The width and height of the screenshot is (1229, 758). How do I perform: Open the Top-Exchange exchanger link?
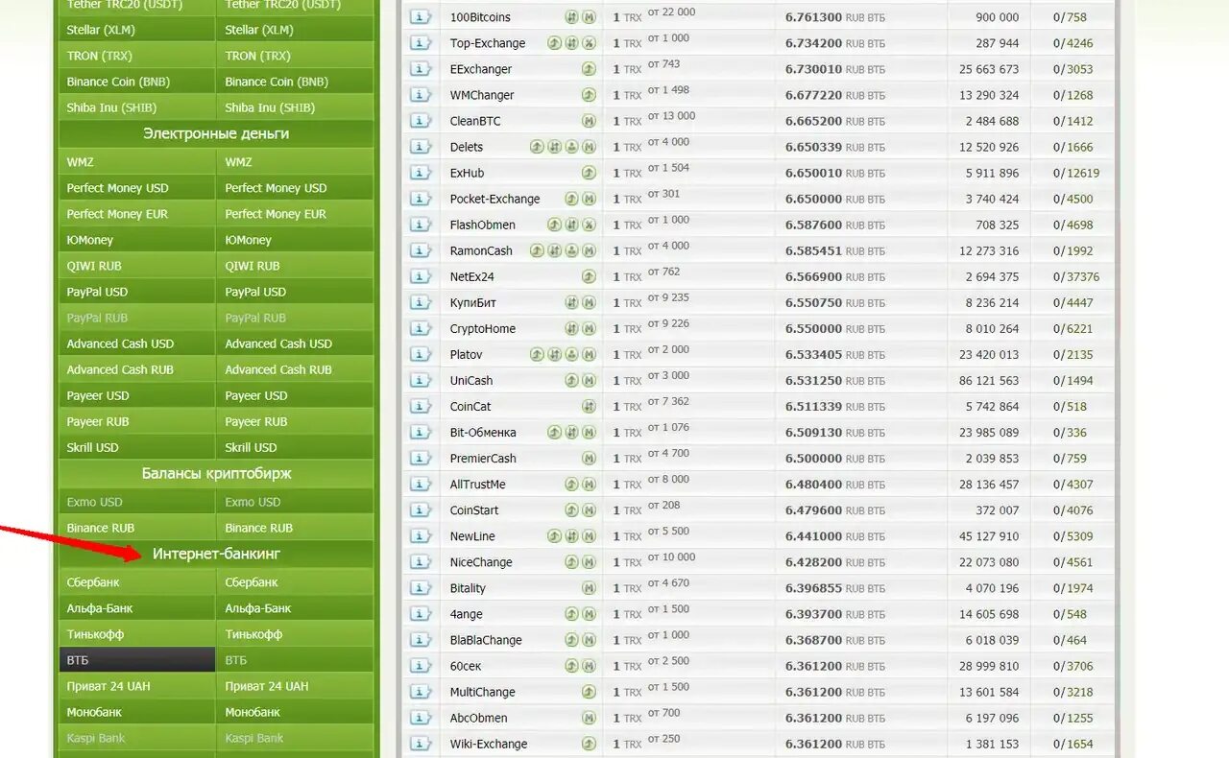[488, 43]
